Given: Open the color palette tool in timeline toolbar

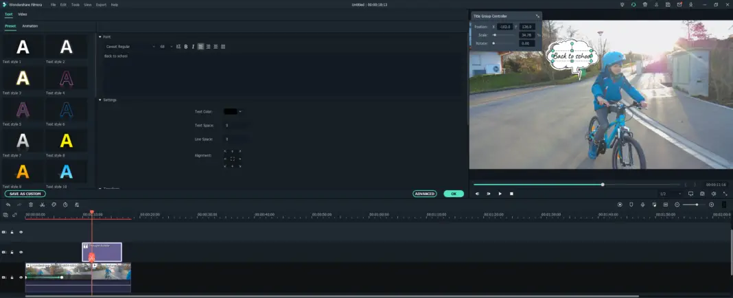Looking at the screenshot, I should [x=54, y=205].
